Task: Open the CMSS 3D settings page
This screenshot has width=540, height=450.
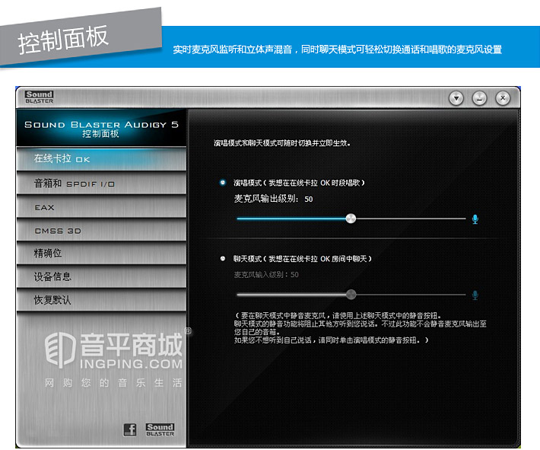Action: (101, 231)
